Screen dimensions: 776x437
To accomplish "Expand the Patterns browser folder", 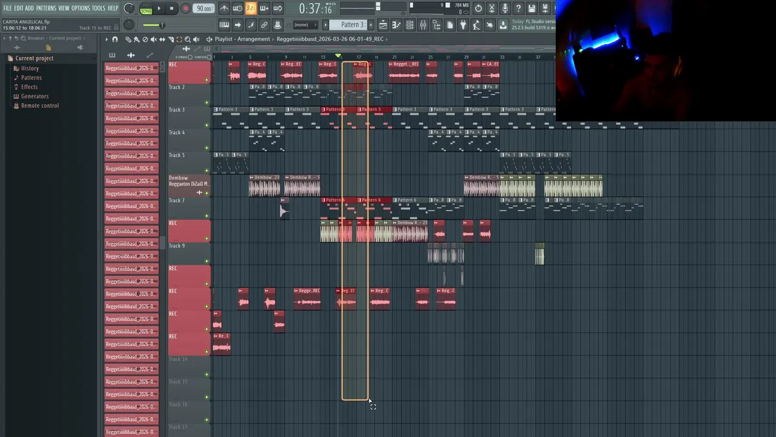I will (x=31, y=78).
